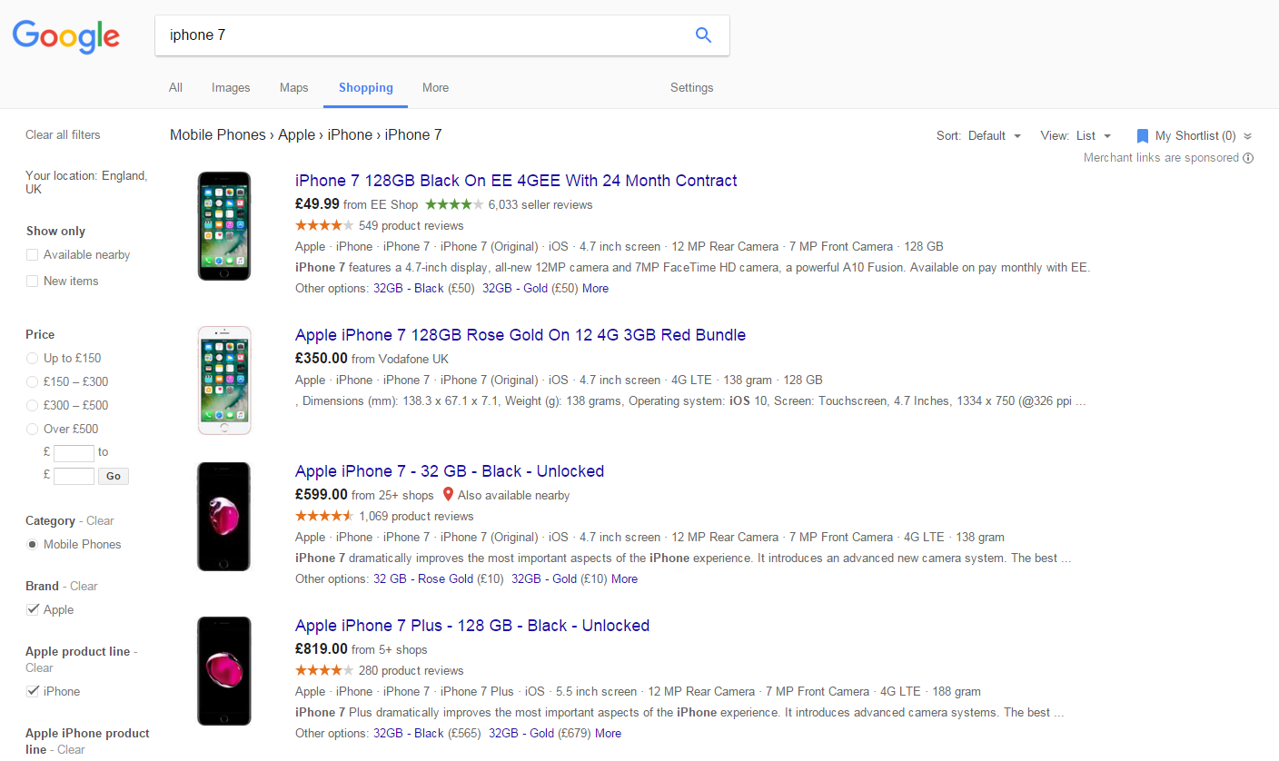Enable the Available nearby checkbox
The height and width of the screenshot is (761, 1279).
(x=33, y=255)
